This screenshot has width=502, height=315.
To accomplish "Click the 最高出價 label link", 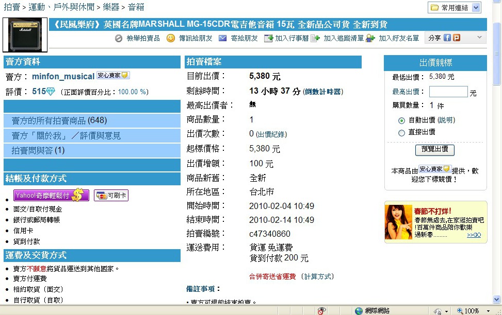I will click(x=406, y=92).
